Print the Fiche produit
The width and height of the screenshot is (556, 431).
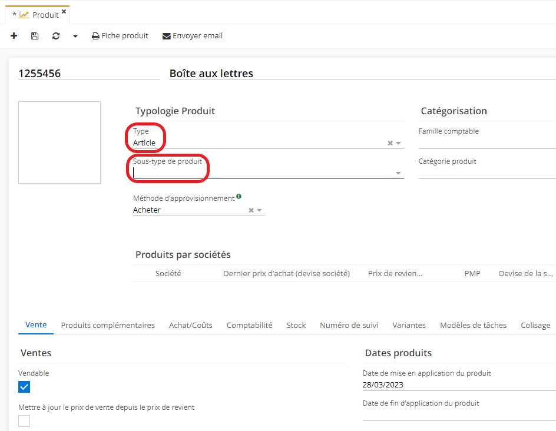click(120, 36)
